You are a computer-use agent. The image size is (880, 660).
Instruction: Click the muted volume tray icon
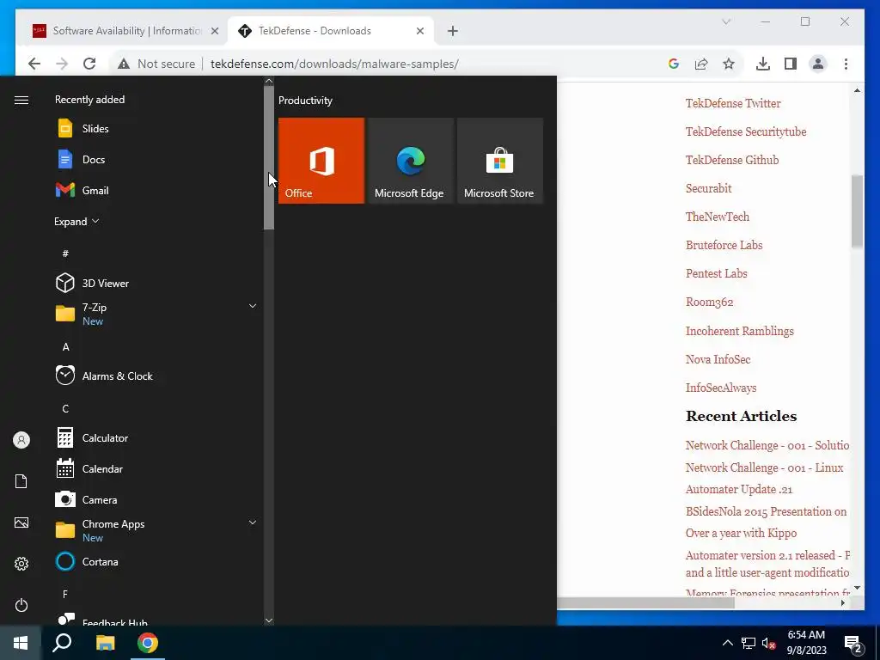(768, 643)
